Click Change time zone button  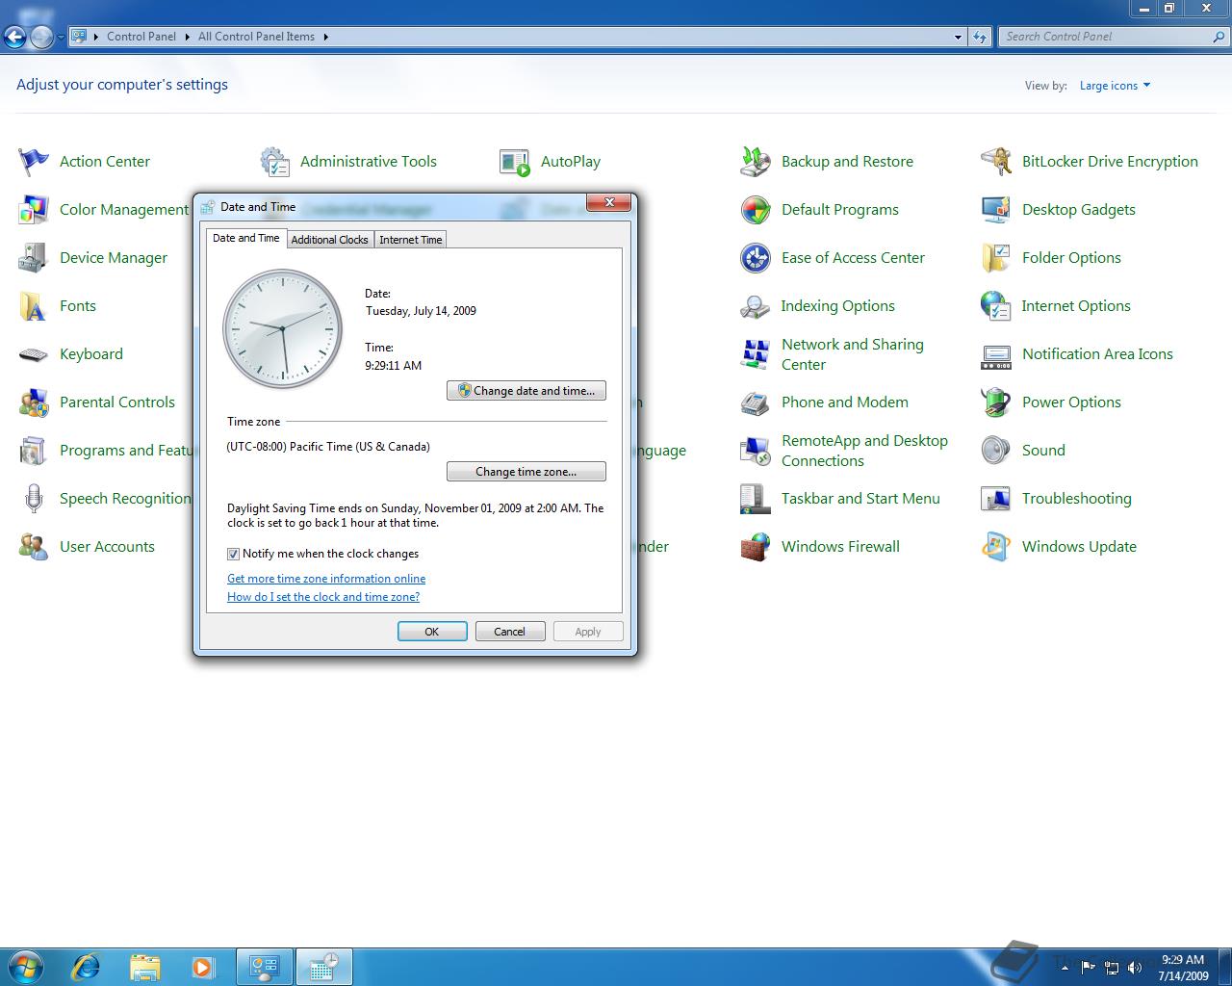[x=526, y=472]
